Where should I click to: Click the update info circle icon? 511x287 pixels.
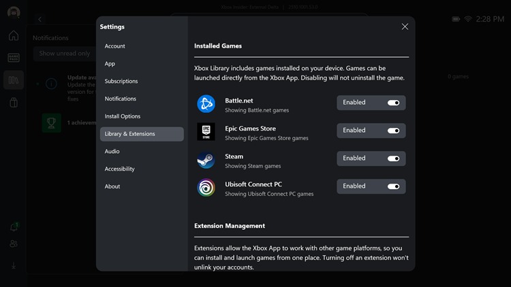(51, 84)
